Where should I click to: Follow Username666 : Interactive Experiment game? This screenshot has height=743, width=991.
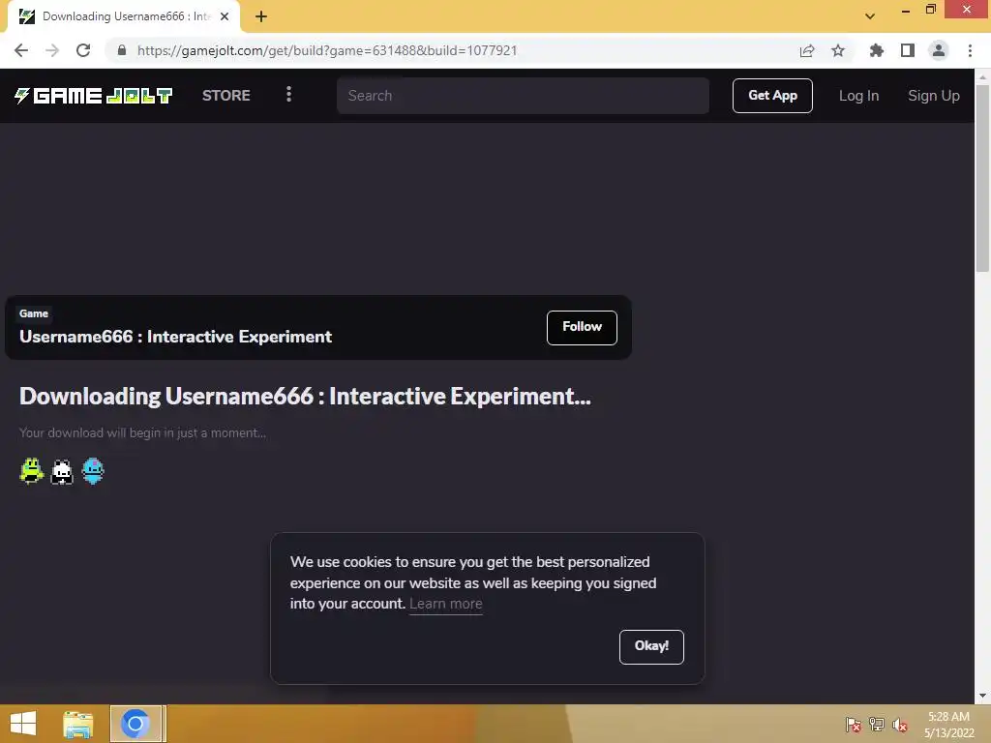click(x=582, y=327)
